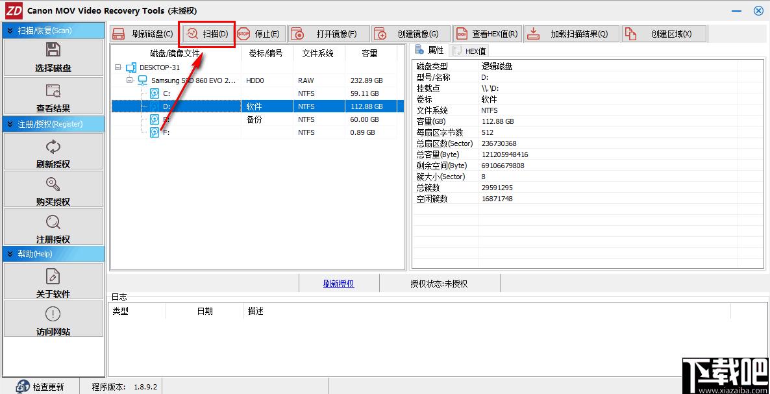Click the 挂载点 property label
770x394 pixels.
click(428, 88)
